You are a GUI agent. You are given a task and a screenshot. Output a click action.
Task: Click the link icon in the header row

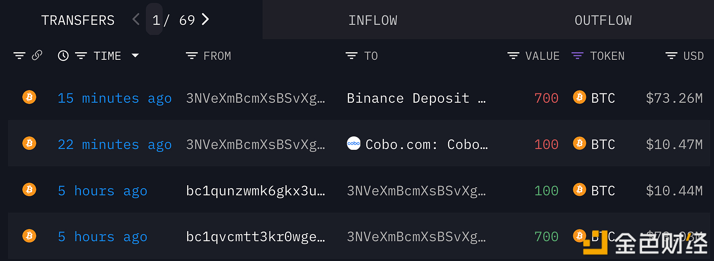click(x=37, y=55)
